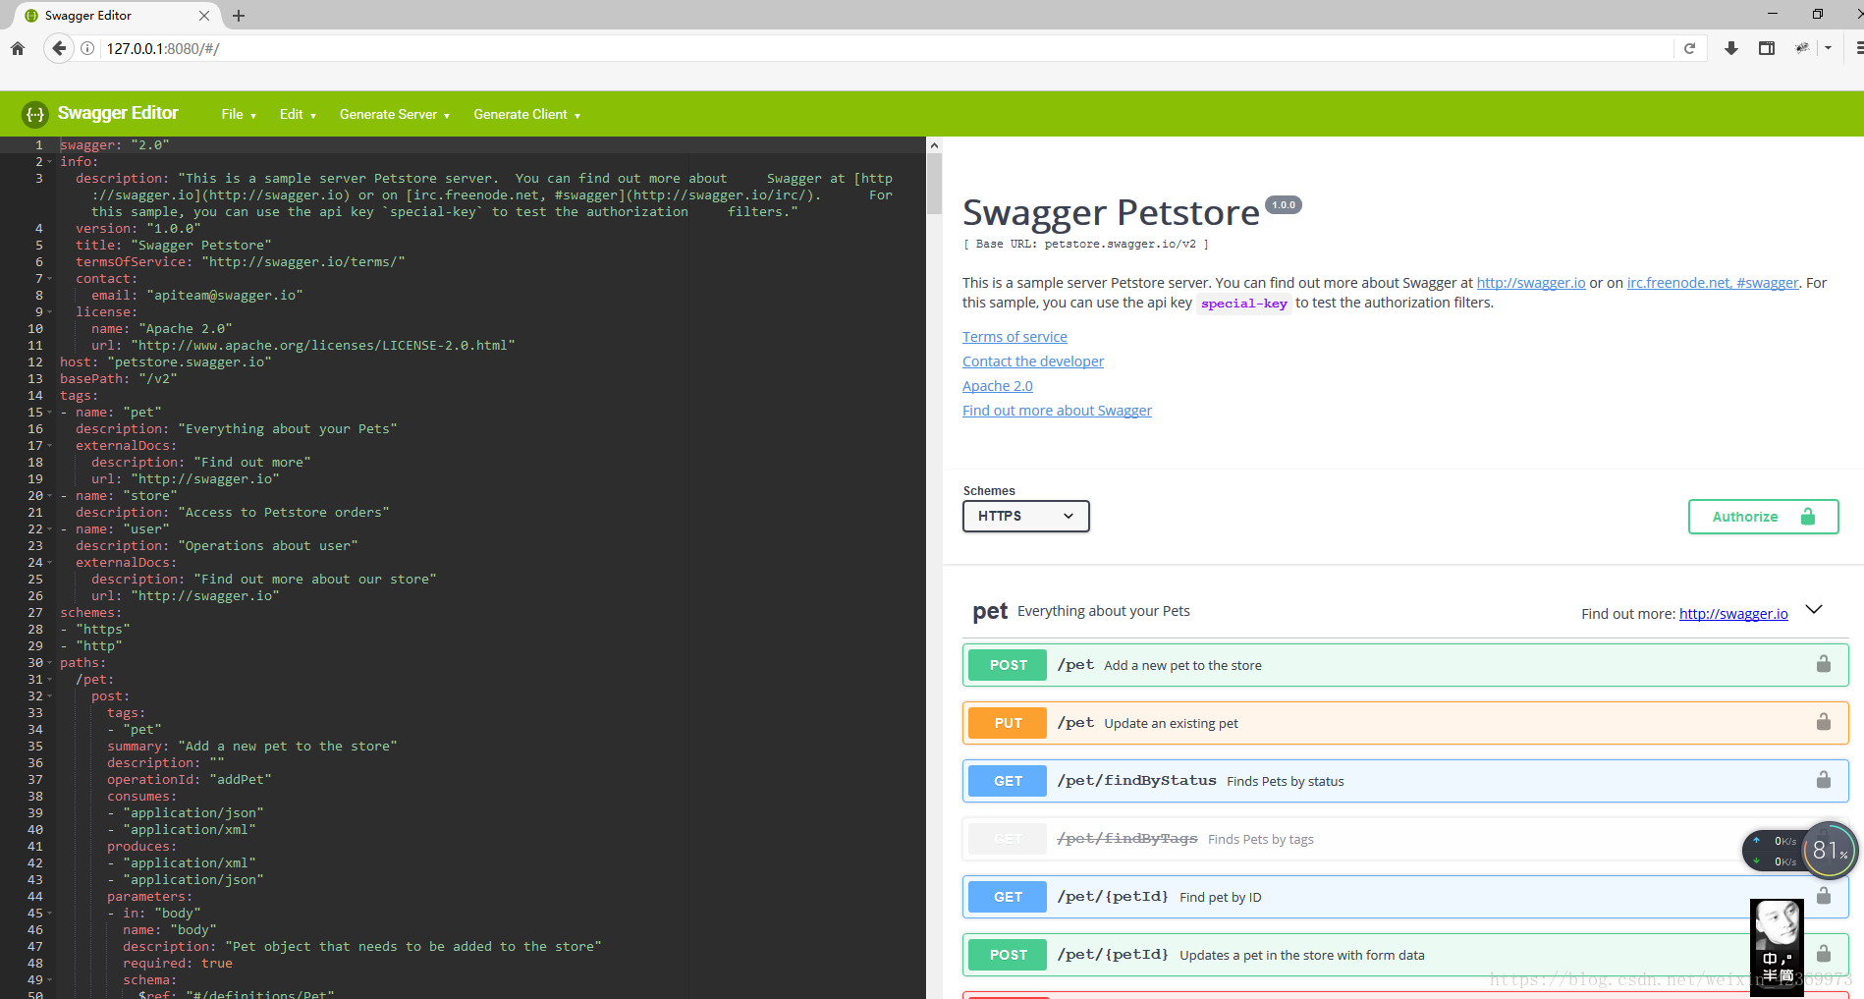Toggle fold arrow at line 2 info

[49, 162]
